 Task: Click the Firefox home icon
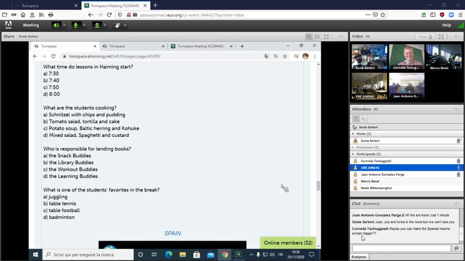pos(23,15)
